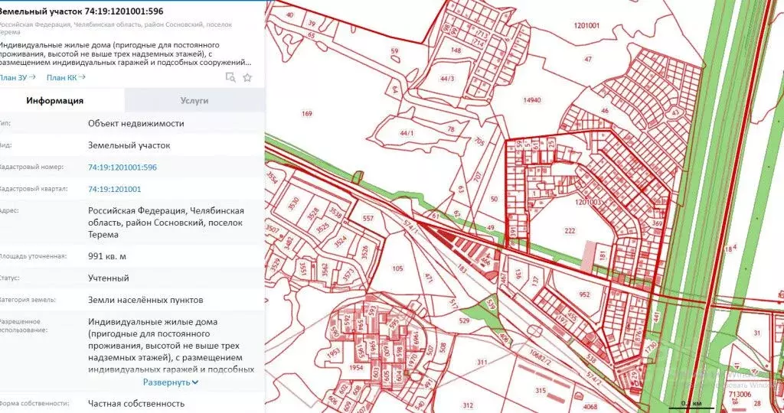Switch to the Информация tab
The height and width of the screenshot is (413, 784).
pyautogui.click(x=55, y=100)
